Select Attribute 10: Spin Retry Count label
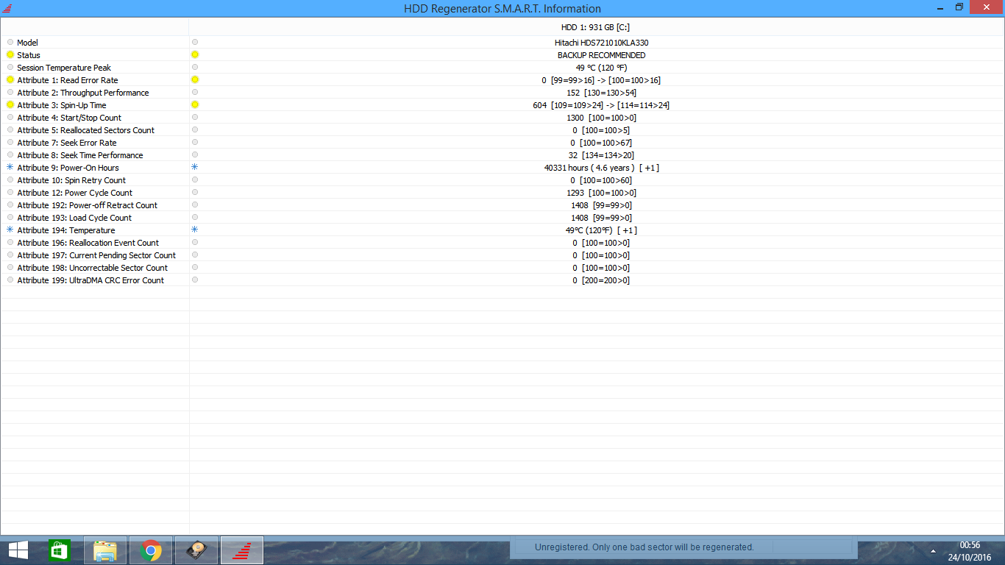Screen dimensions: 1005x565 71,180
